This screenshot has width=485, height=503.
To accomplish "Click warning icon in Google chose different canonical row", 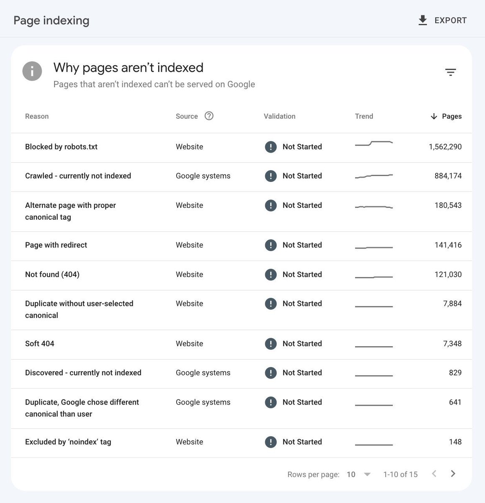I will pyautogui.click(x=271, y=402).
